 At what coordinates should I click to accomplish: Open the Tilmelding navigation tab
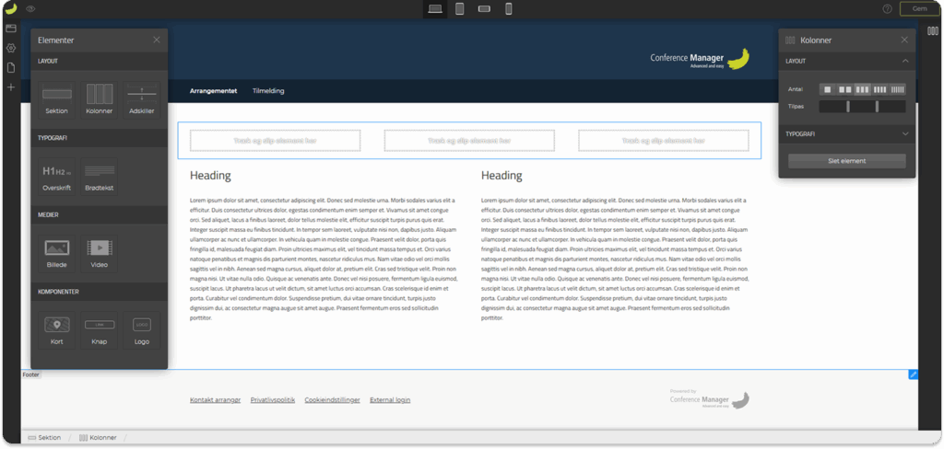268,91
